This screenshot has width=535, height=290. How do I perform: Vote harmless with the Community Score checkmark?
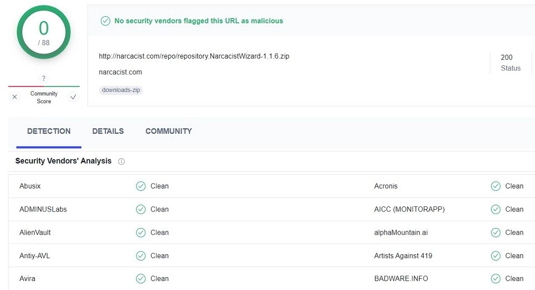(x=73, y=97)
